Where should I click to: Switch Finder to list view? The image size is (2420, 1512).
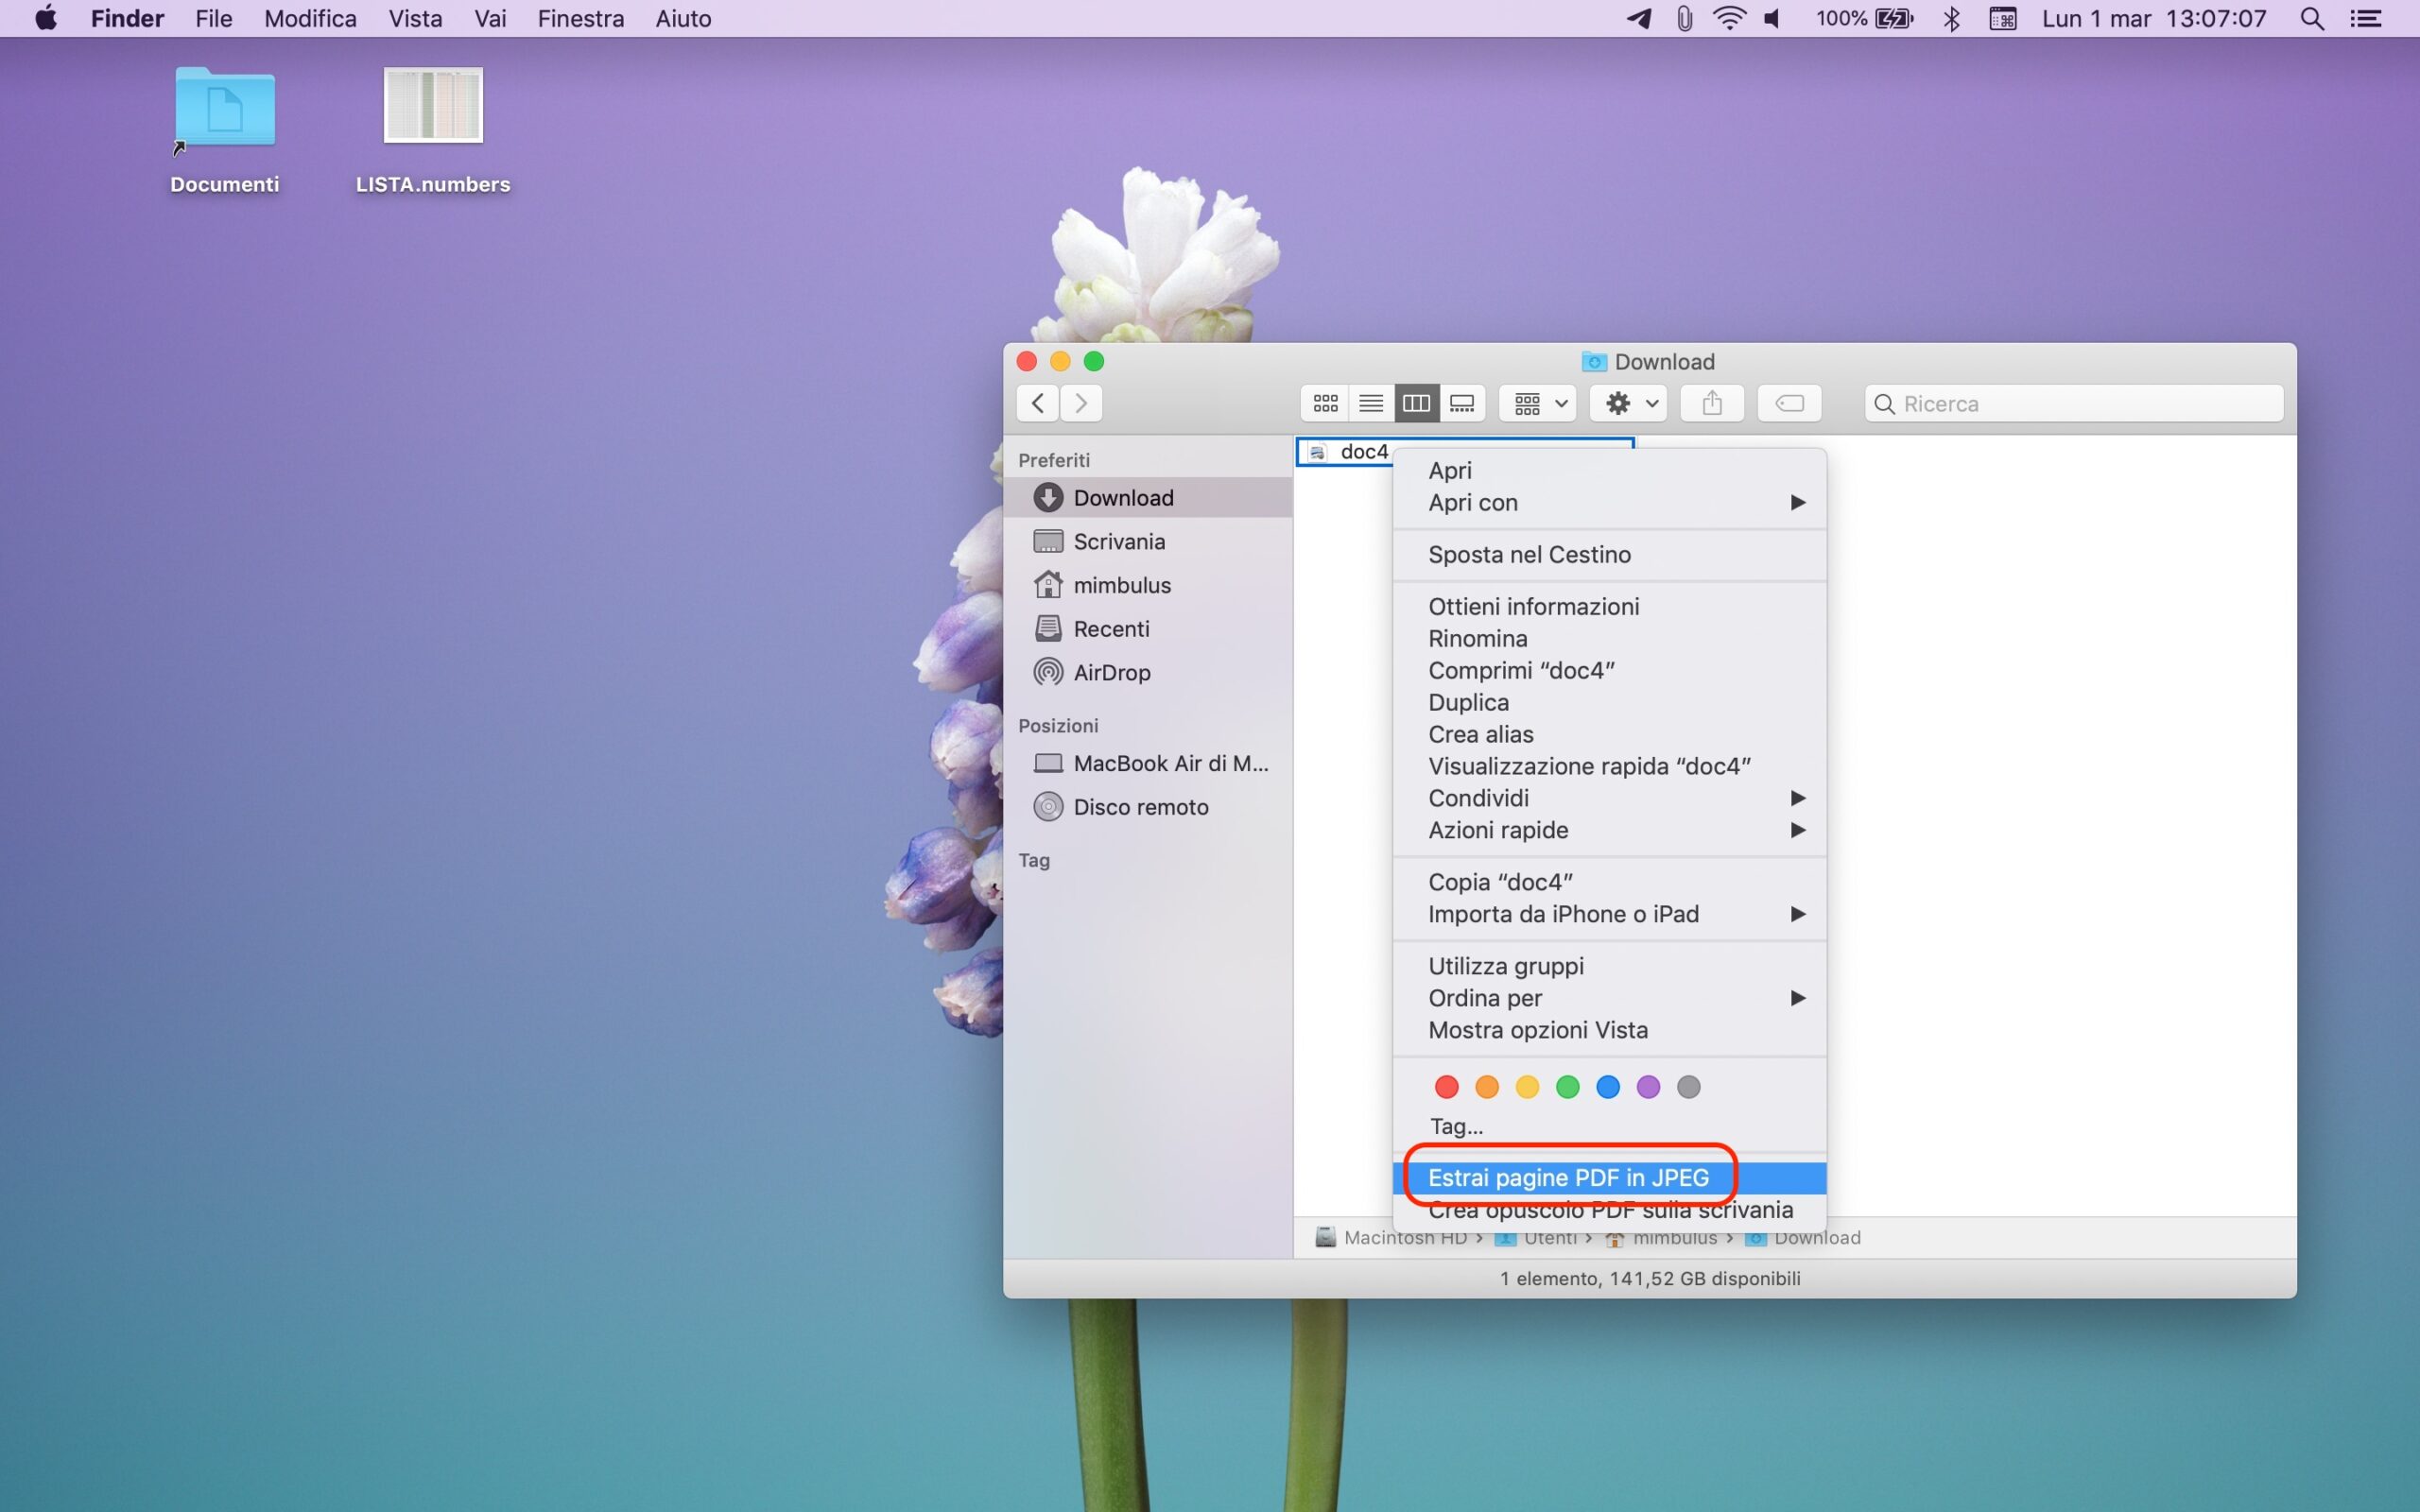[1371, 403]
